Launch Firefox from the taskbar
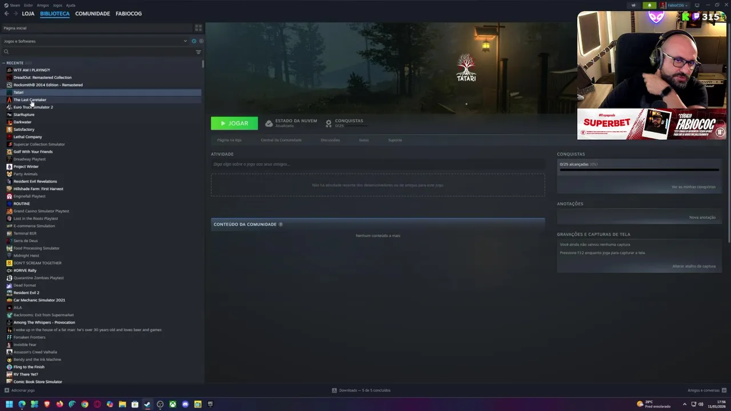Screen dimensions: 731x411 (59, 404)
